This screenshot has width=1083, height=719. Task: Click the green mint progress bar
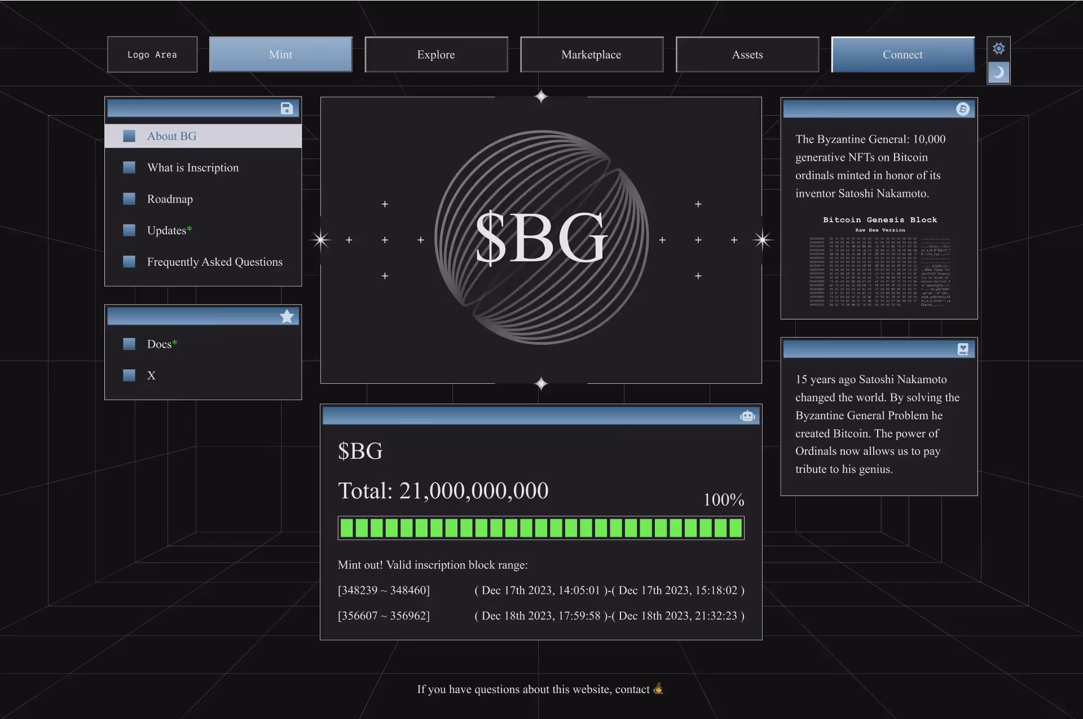[x=540, y=528]
